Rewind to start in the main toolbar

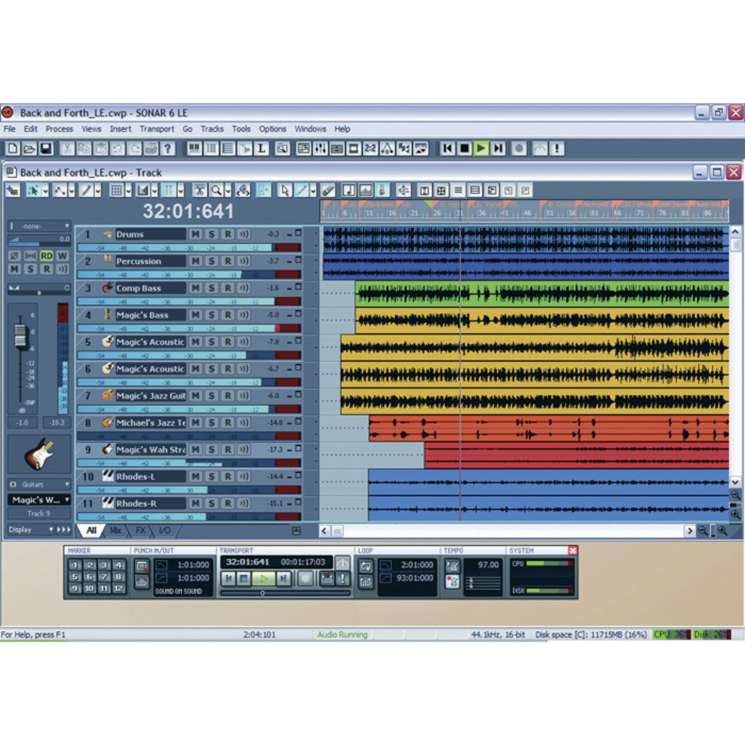click(447, 148)
